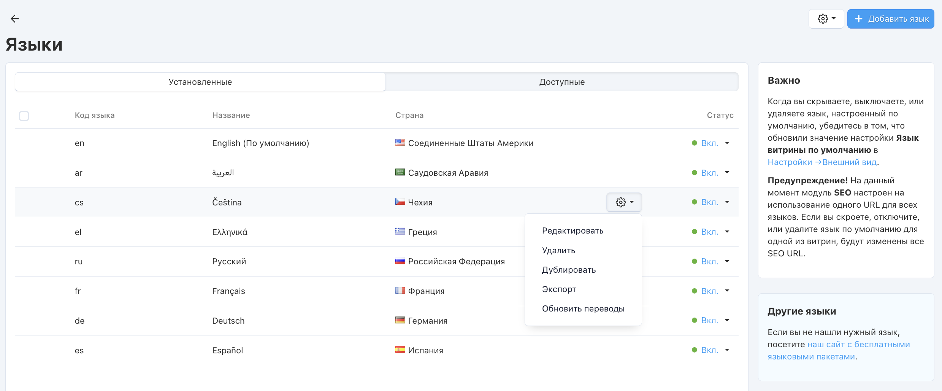Image resolution: width=942 pixels, height=391 pixels.
Task: Tick the select-all checkbox in table header
Action: tap(24, 116)
